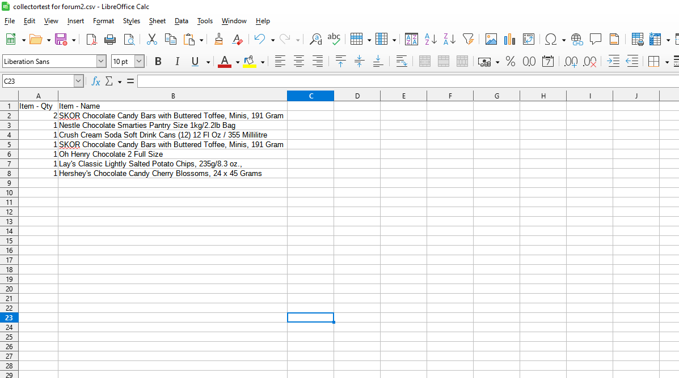The image size is (679, 378).
Task: Open the Tools menu
Action: pos(205,21)
